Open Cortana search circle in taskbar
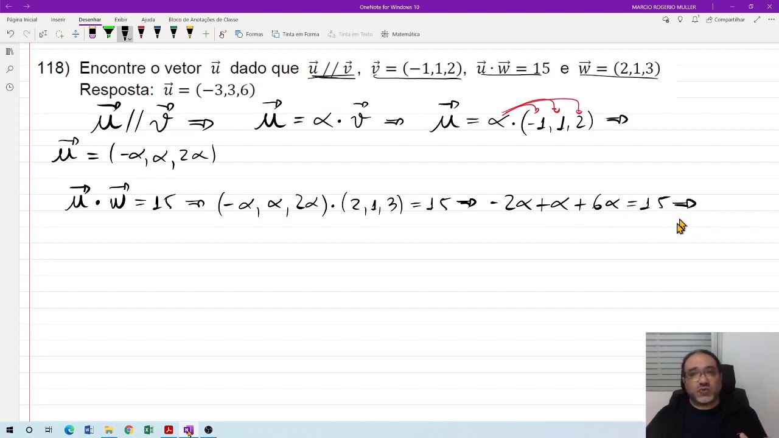779x438 pixels. [29, 430]
